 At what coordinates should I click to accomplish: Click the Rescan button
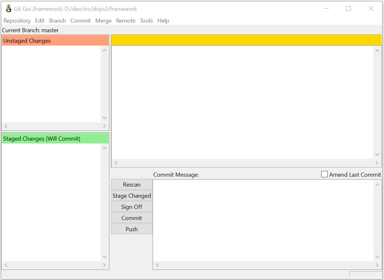pyautogui.click(x=132, y=184)
